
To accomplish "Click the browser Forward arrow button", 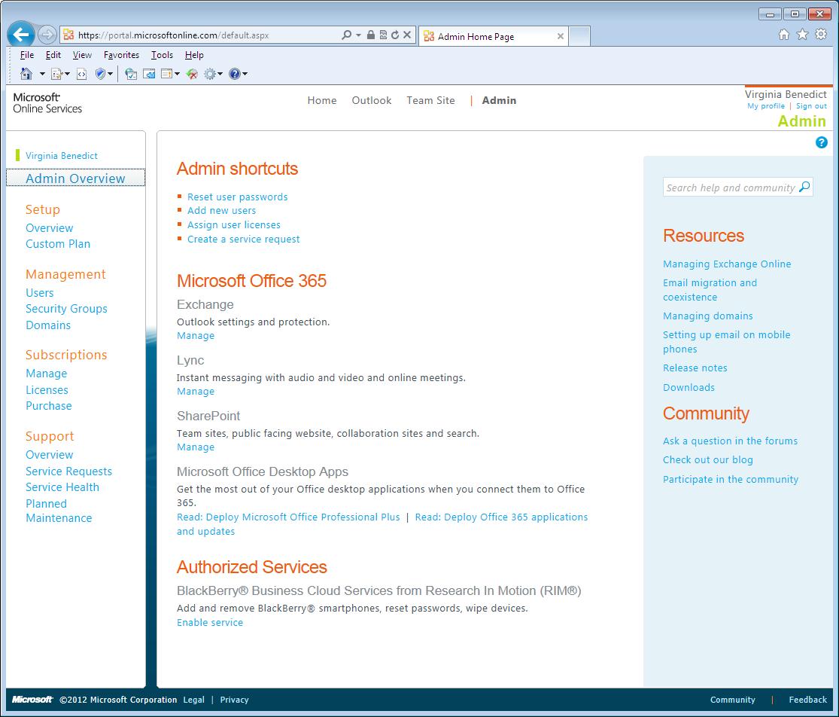I will point(47,35).
